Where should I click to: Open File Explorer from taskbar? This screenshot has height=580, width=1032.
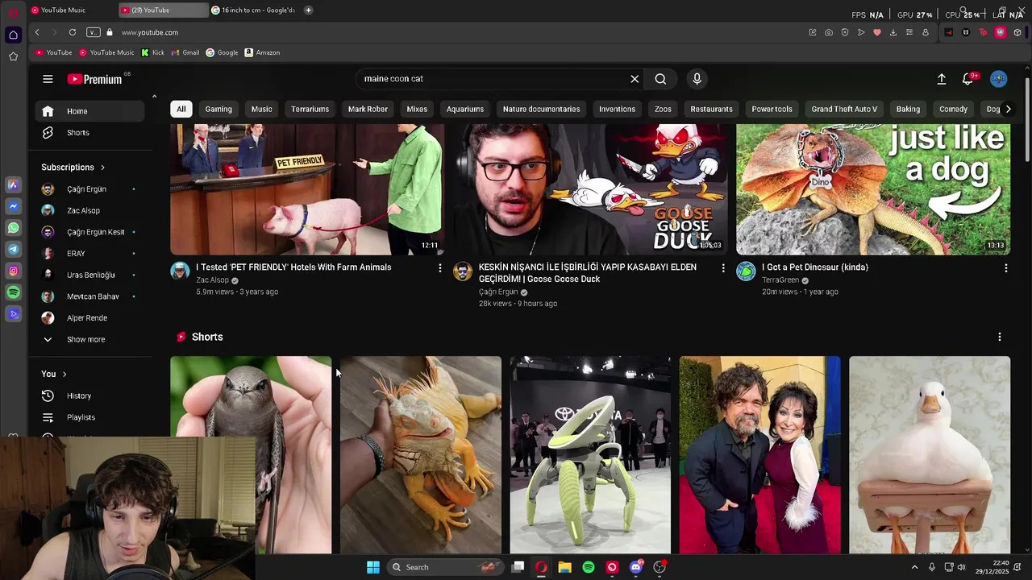(x=564, y=567)
